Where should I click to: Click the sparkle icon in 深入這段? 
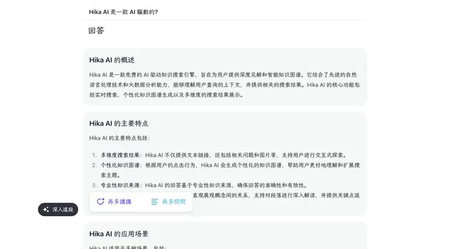(x=46, y=209)
